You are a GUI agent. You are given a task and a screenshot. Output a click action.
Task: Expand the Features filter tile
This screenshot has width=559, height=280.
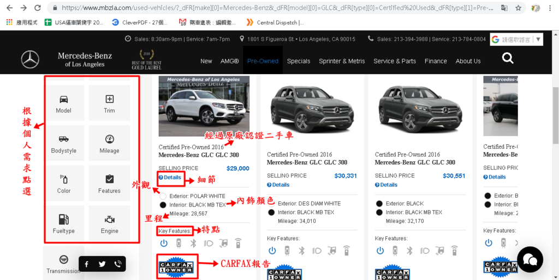click(109, 183)
